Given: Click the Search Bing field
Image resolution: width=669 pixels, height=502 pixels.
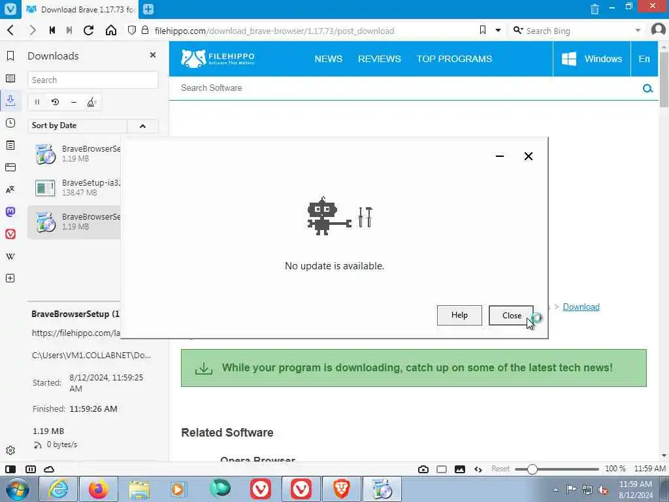Looking at the screenshot, I should tap(578, 31).
